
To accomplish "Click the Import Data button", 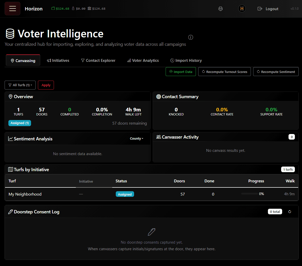I will tap(181, 72).
